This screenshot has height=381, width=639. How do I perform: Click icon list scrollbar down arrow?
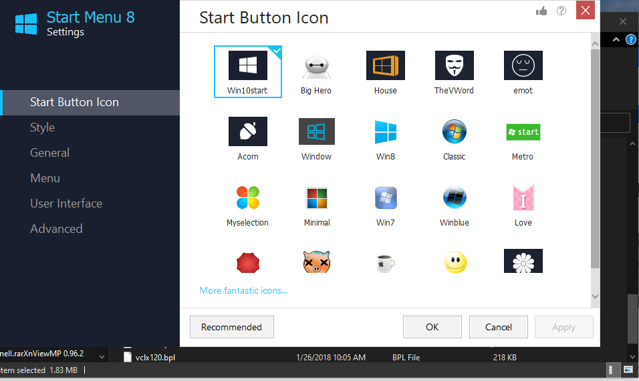[x=595, y=296]
